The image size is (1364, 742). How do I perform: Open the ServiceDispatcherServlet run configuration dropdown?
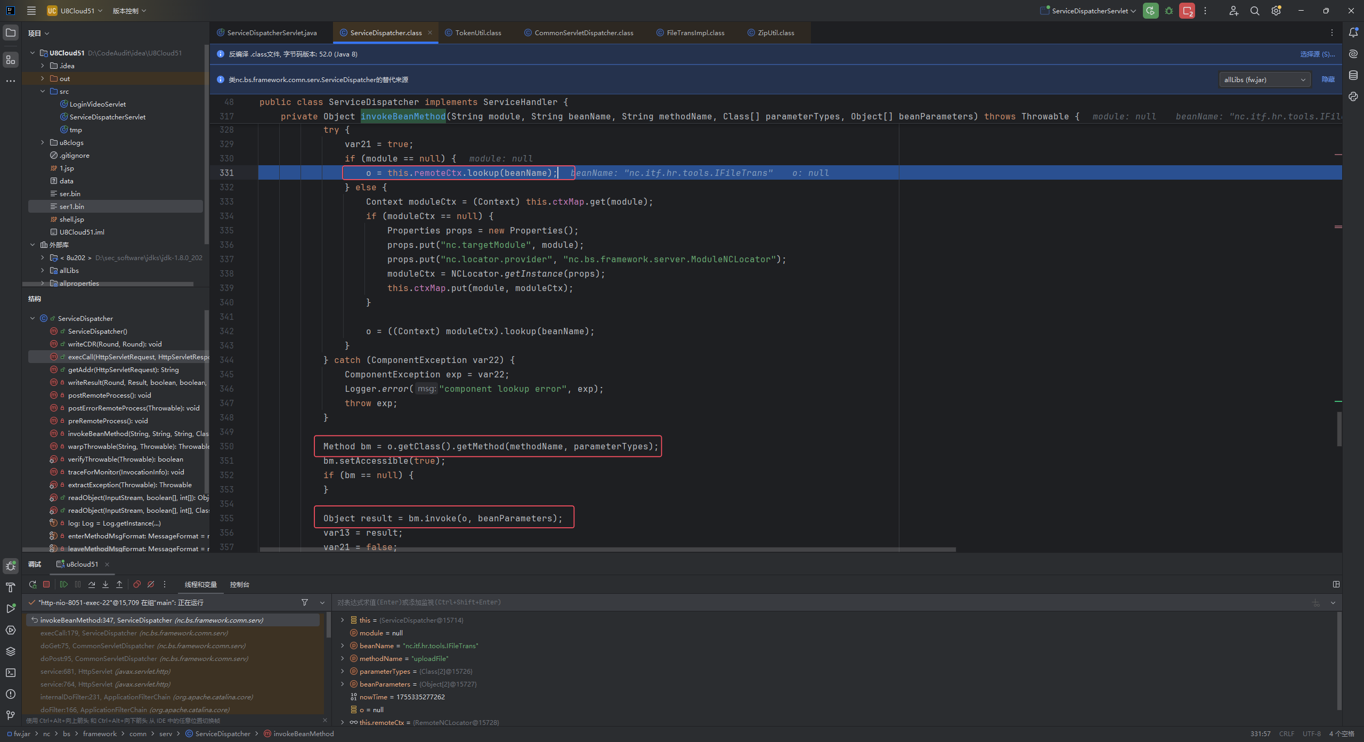coord(1088,11)
